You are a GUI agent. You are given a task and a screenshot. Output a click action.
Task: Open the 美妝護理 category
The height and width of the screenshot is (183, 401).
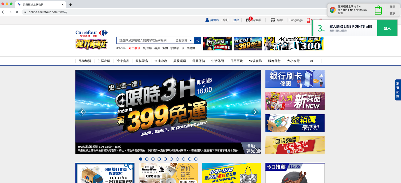180,61
